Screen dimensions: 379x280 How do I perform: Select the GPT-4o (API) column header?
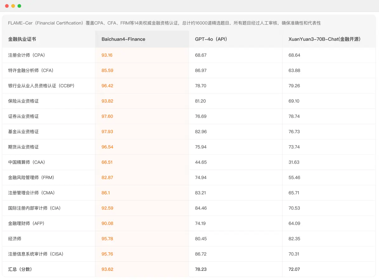[x=211, y=39]
